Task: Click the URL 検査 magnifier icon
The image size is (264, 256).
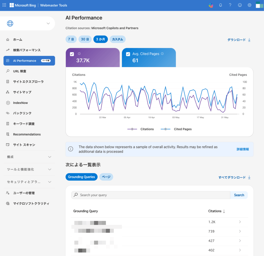Action: 8,71
